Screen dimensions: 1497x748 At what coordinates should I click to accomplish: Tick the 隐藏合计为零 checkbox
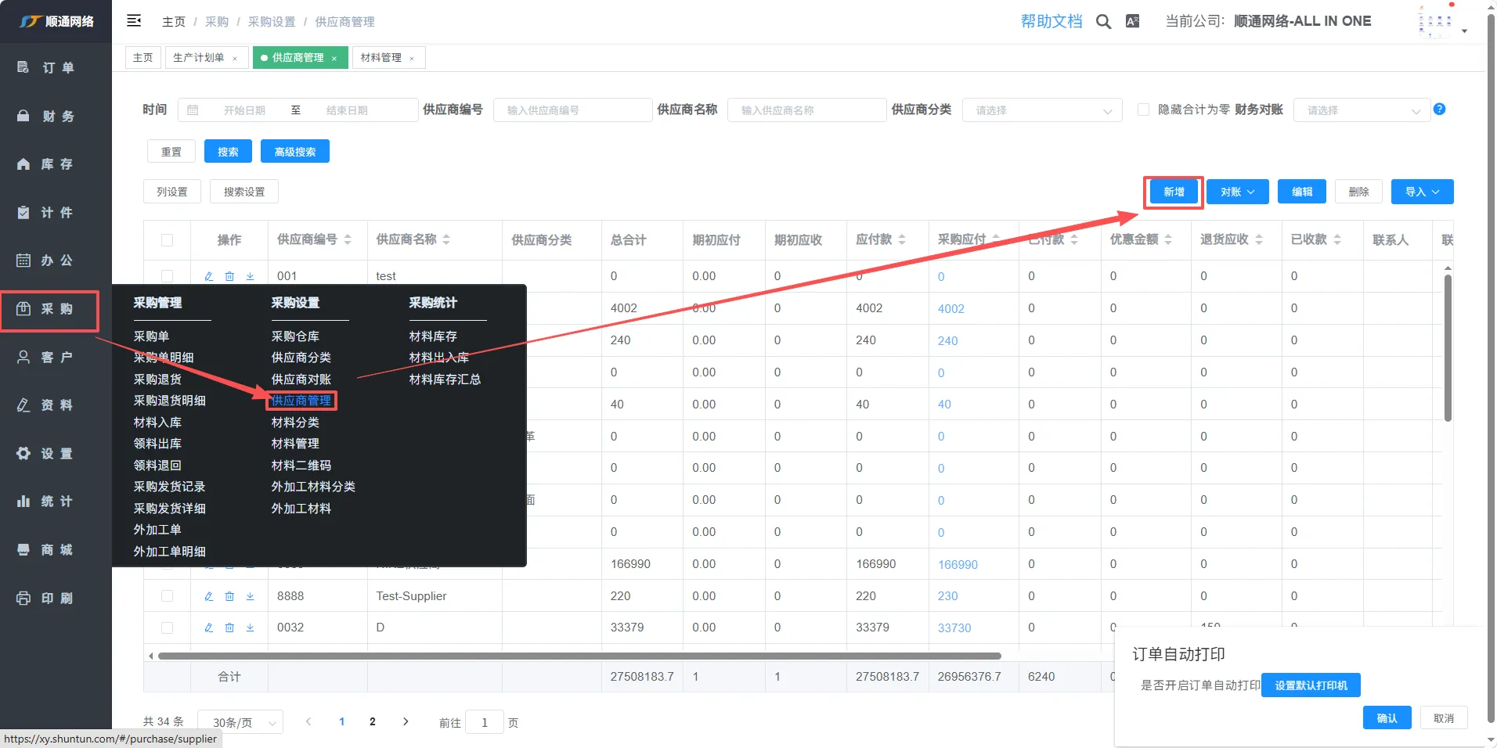tap(1143, 110)
